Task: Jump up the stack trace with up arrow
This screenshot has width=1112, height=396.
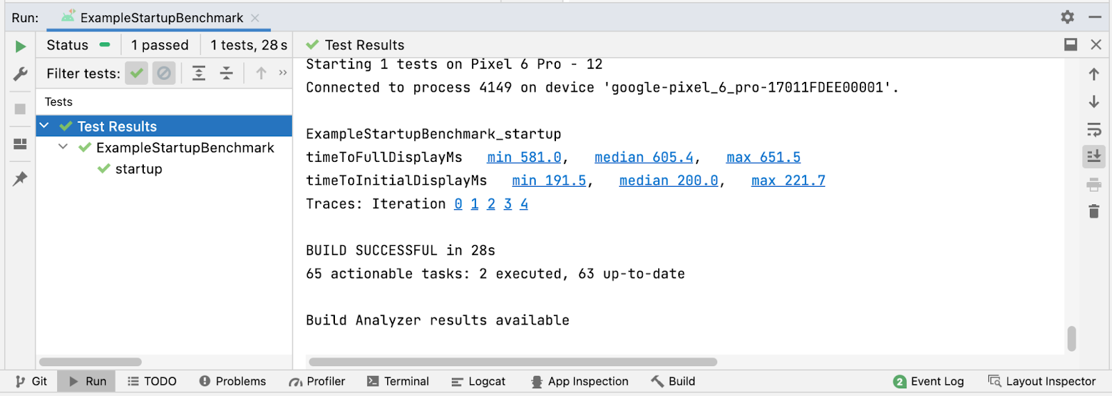Action: (x=1094, y=74)
